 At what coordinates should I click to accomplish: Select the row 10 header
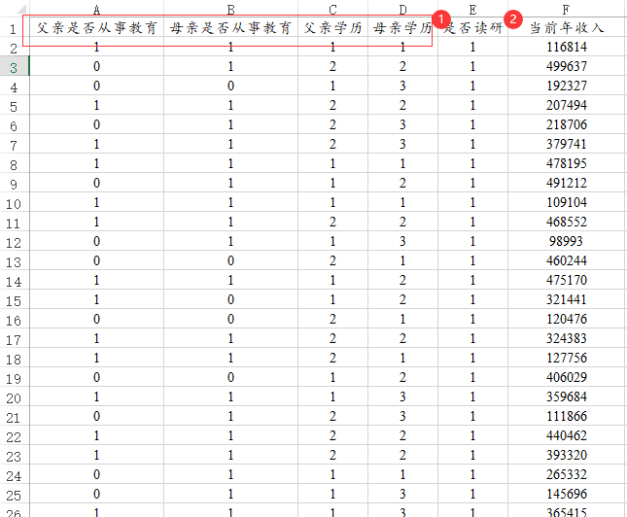coord(14,203)
